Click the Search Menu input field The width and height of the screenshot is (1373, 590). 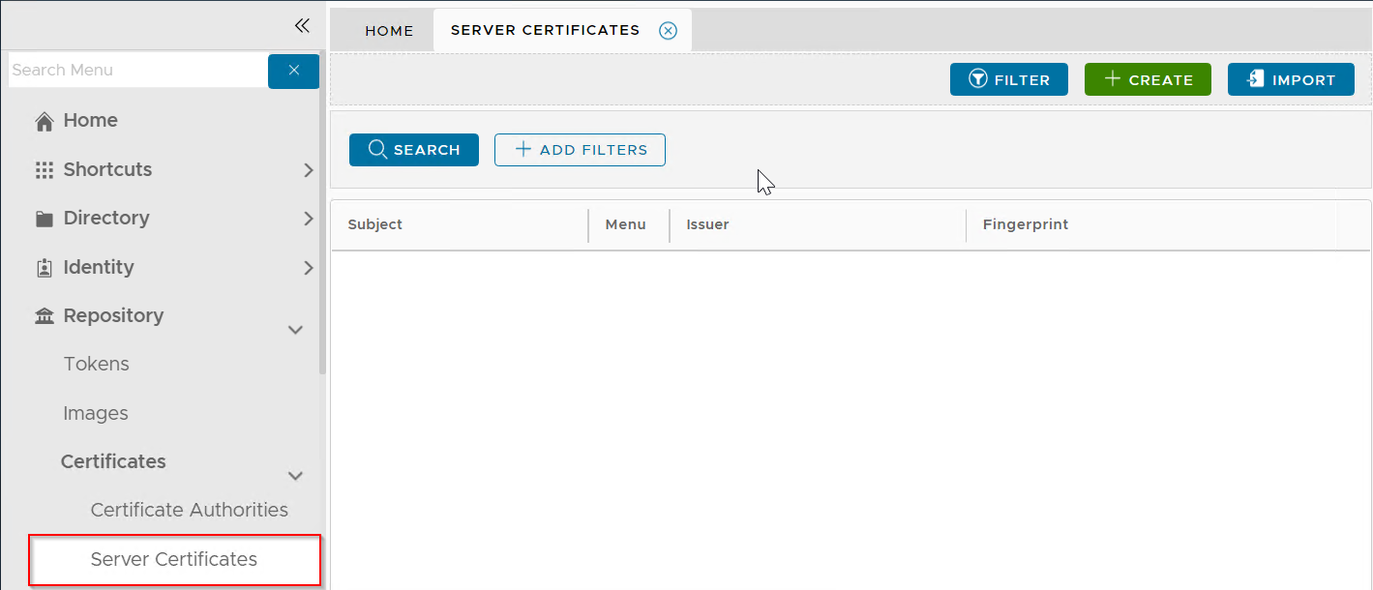coord(135,71)
